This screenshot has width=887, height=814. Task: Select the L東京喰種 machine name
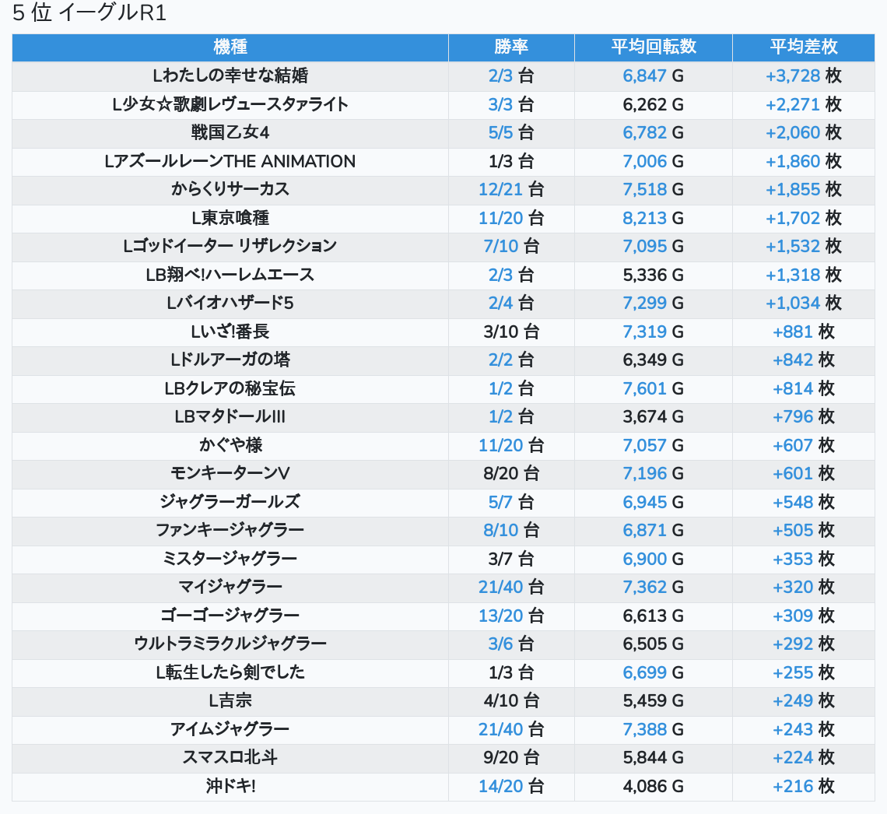[x=230, y=218]
